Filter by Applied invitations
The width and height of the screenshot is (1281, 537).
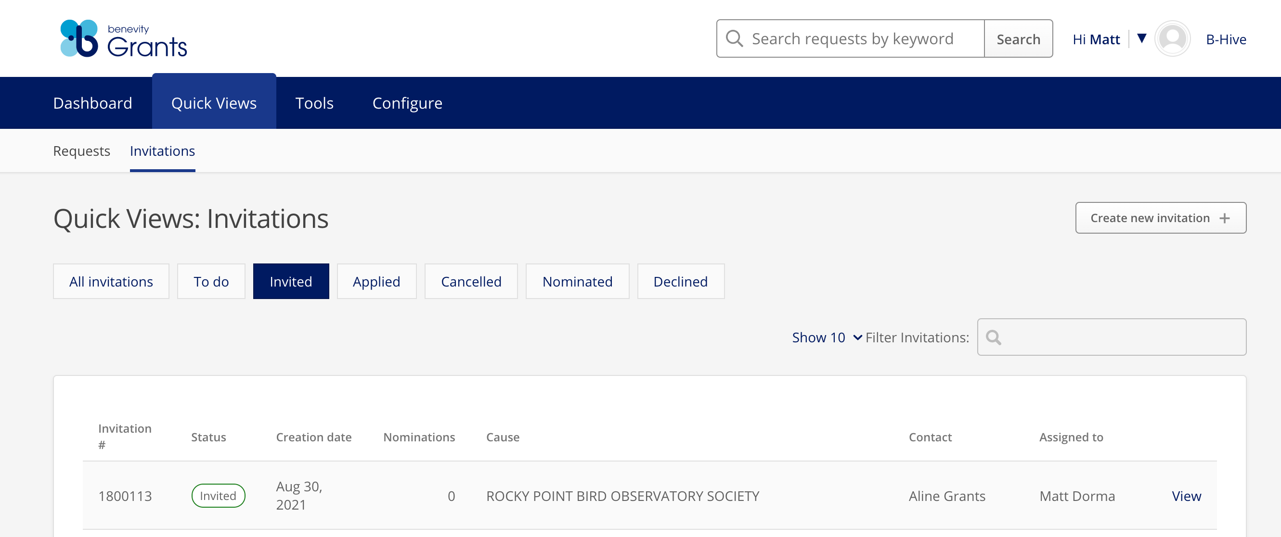pyautogui.click(x=376, y=281)
